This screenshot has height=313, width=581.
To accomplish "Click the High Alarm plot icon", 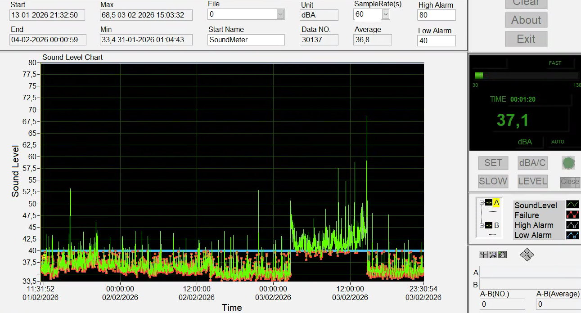I will click(x=572, y=225).
